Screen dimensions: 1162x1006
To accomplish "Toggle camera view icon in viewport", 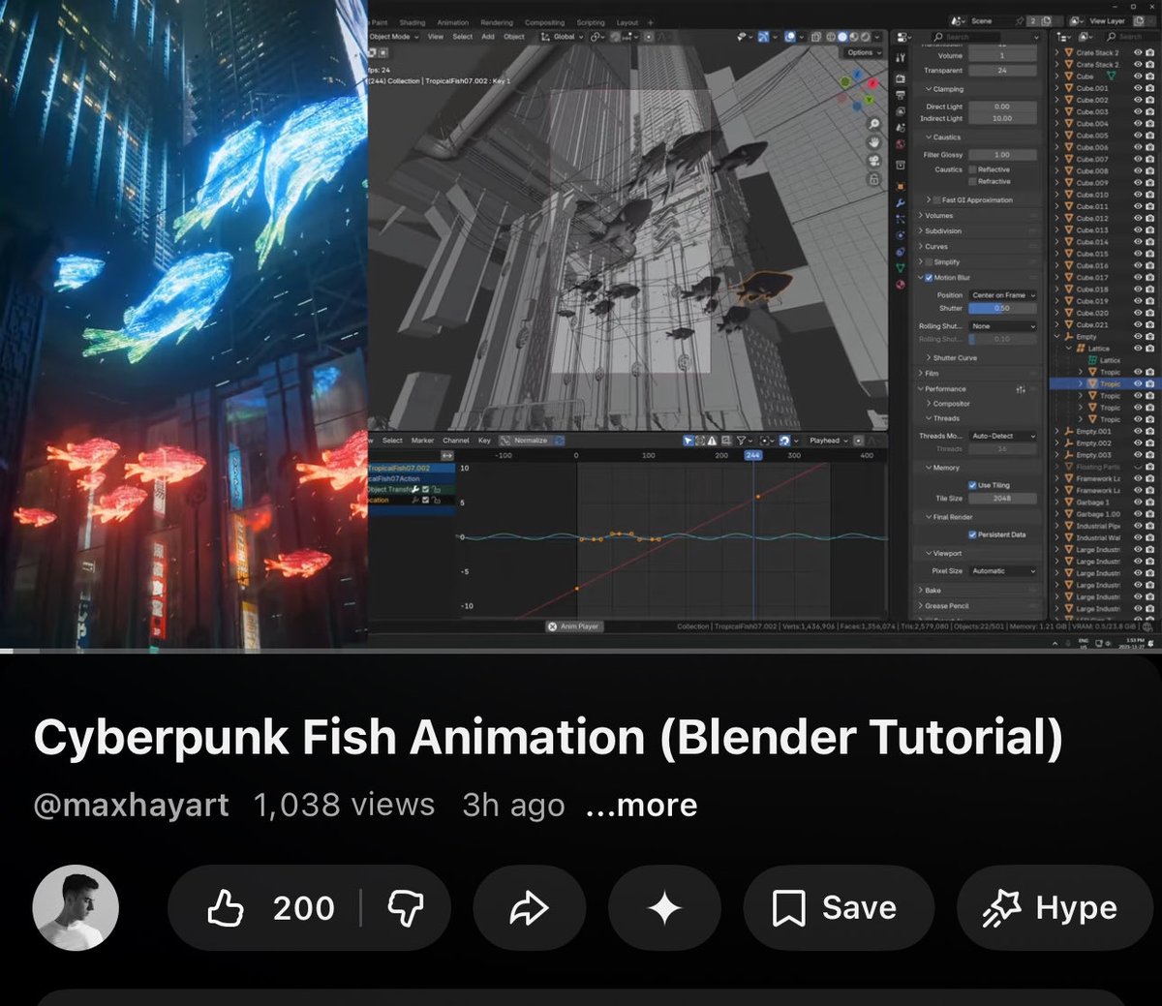I will (x=873, y=161).
